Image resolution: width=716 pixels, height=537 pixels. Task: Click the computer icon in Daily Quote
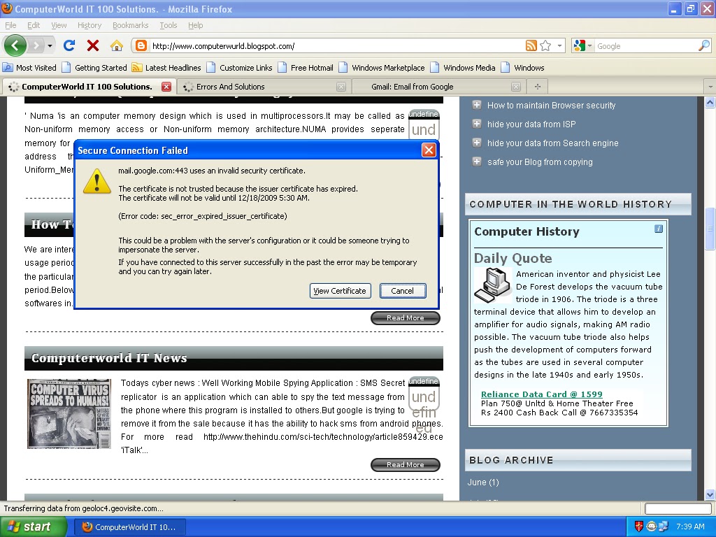pyautogui.click(x=493, y=285)
